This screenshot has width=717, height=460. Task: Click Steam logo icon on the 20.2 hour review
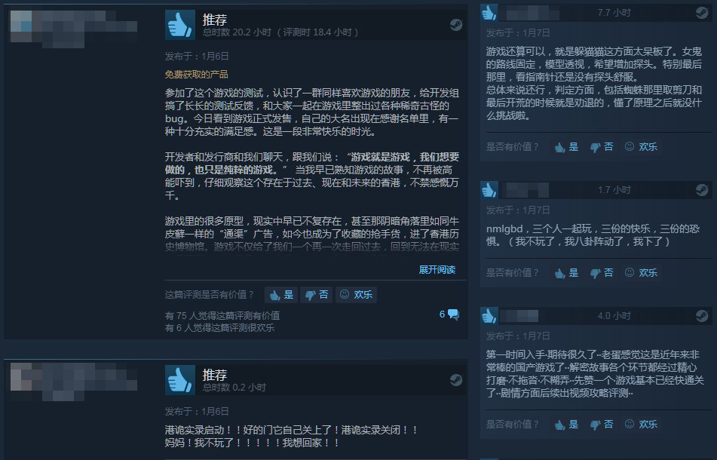pos(456,25)
